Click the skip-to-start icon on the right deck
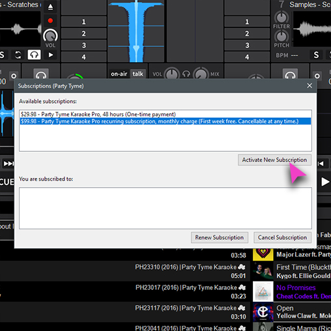This screenshot has width=331, height=331. click(x=321, y=164)
